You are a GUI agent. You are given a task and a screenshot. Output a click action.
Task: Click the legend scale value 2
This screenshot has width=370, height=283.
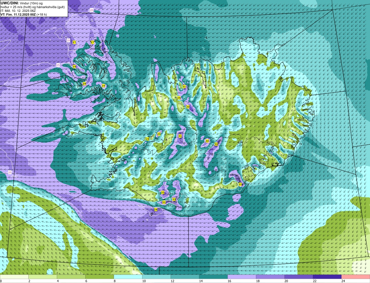[29, 281]
